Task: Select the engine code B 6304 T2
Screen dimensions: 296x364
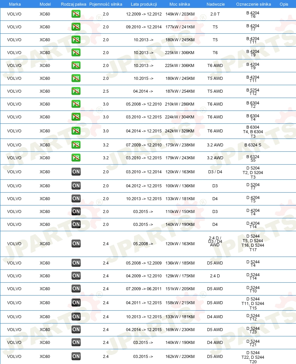Action: coord(253,104)
